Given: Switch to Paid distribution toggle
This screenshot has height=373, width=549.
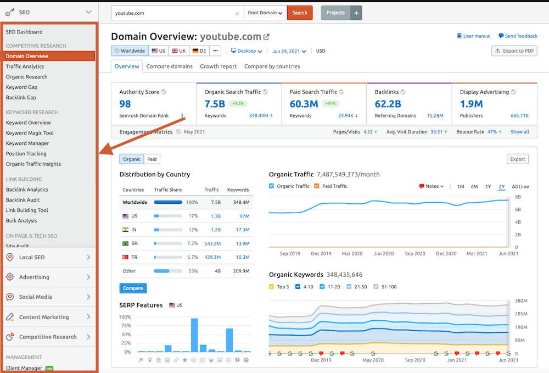Looking at the screenshot, I should [x=152, y=159].
